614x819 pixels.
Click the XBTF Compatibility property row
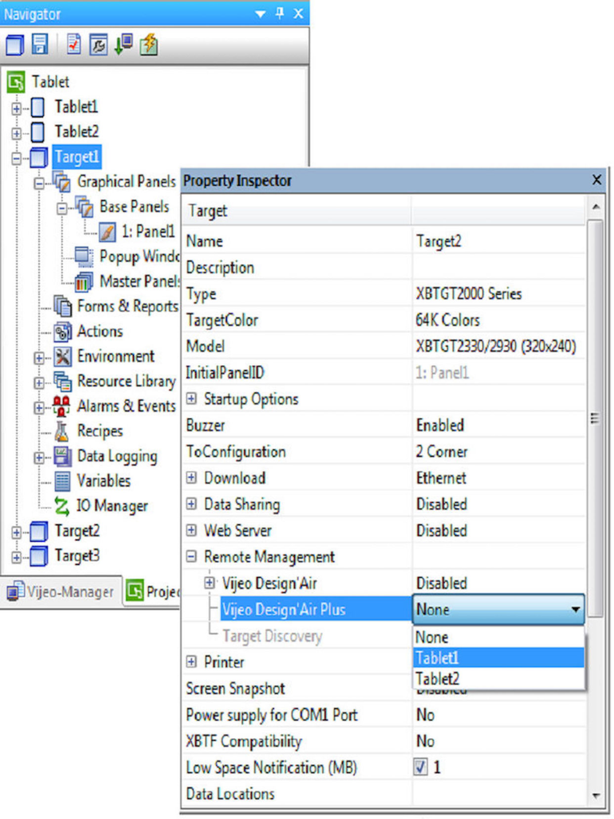pyautogui.click(x=384, y=741)
